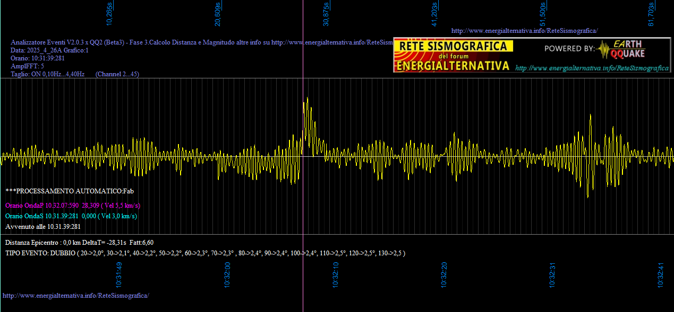Viewport: 674px width, 312px height.
Task: Click the Data: 2025_4_26A Grafico:1 line
Action: 49,50
